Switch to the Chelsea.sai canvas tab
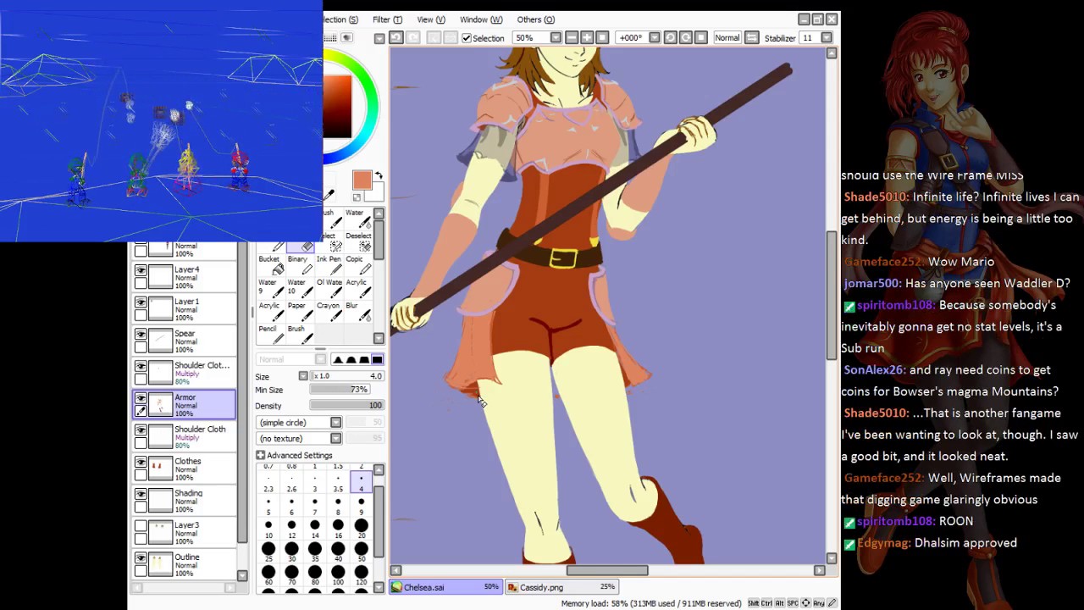This screenshot has height=610, width=1084. click(446, 587)
